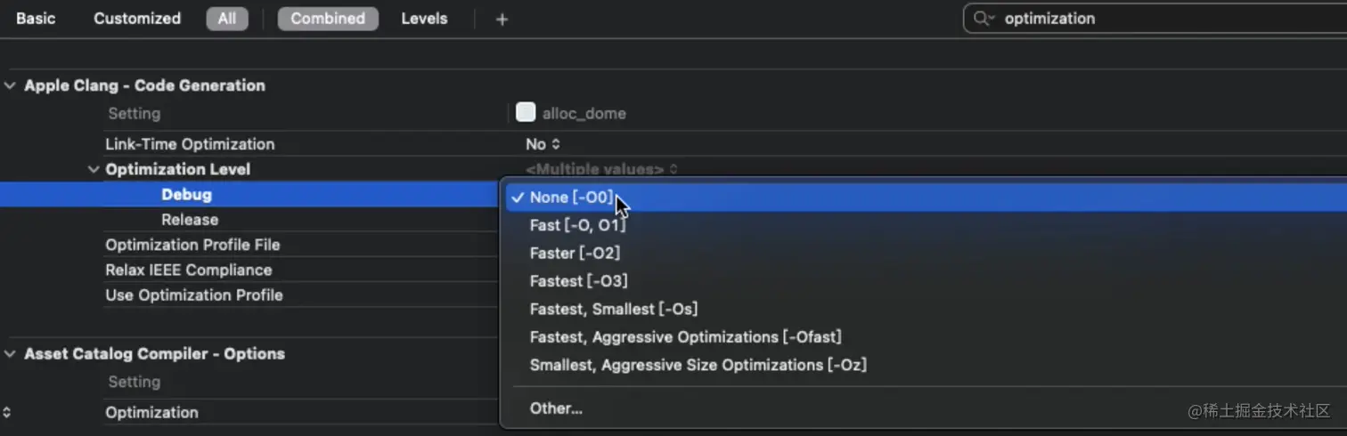Select the Levels view toggle
Screen dimensions: 1347x436
[424, 19]
